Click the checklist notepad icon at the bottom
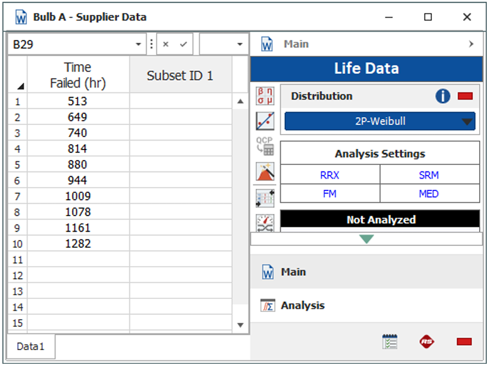Image resolution: width=488 pixels, height=365 pixels. pos(390,342)
